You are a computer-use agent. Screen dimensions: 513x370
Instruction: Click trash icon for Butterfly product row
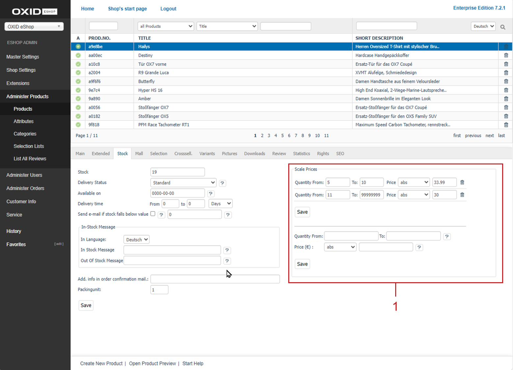tap(506, 81)
